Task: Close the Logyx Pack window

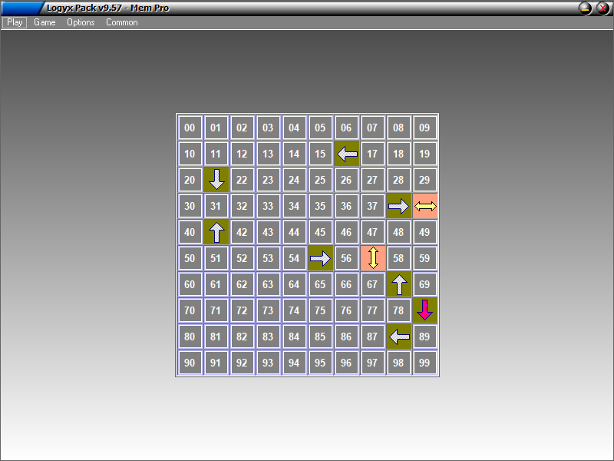Action: (603, 8)
